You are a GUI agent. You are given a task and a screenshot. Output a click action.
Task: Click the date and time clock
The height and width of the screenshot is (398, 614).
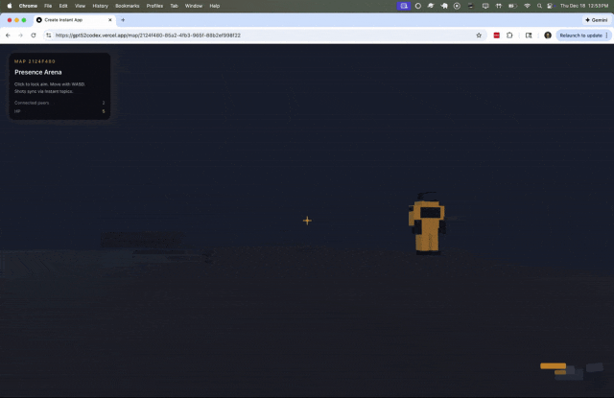pyautogui.click(x=584, y=6)
